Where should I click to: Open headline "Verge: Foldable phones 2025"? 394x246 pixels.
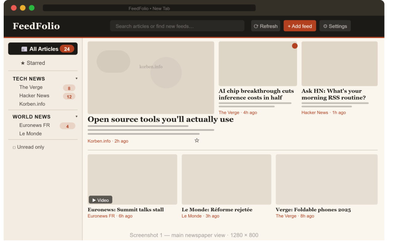313,210
